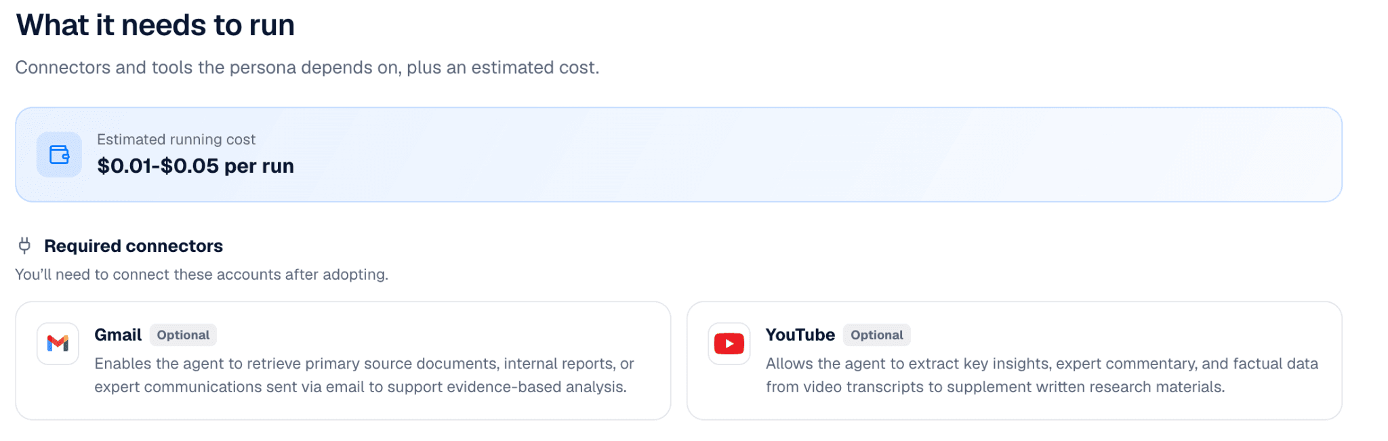The image size is (1388, 441).
Task: Click the "$0.01-$0.05 per run" cost value
Action: [x=196, y=166]
